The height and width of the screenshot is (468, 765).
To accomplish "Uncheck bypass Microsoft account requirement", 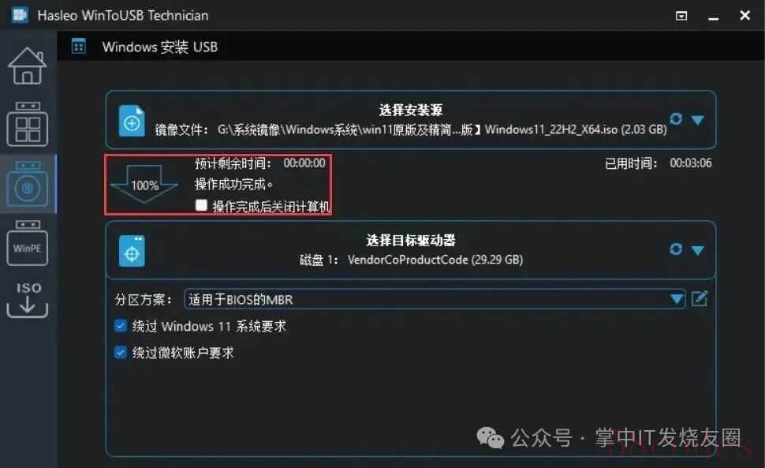I will (120, 352).
